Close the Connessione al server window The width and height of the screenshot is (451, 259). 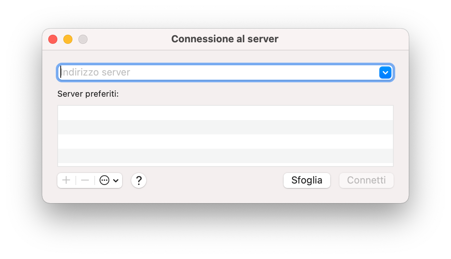[x=53, y=39]
